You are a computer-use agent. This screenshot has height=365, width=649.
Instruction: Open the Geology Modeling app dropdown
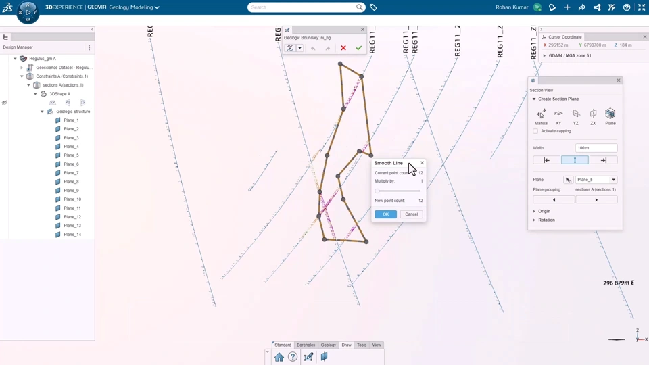click(x=157, y=7)
